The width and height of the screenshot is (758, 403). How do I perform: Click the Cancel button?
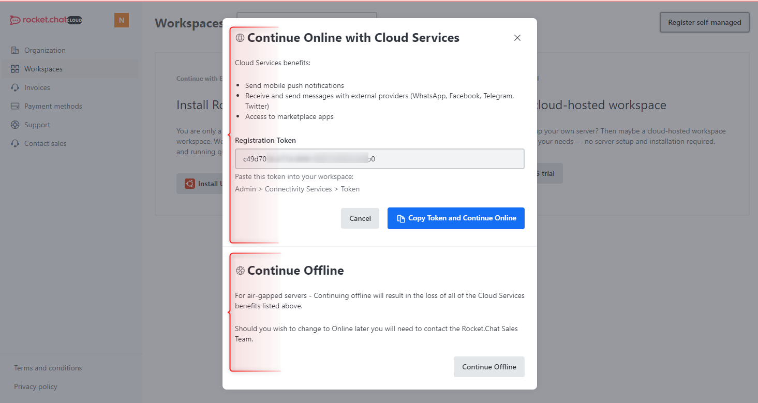(x=360, y=218)
